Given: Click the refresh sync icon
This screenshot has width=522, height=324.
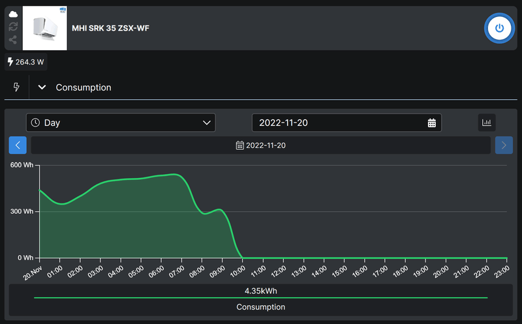Looking at the screenshot, I should coord(13,27).
